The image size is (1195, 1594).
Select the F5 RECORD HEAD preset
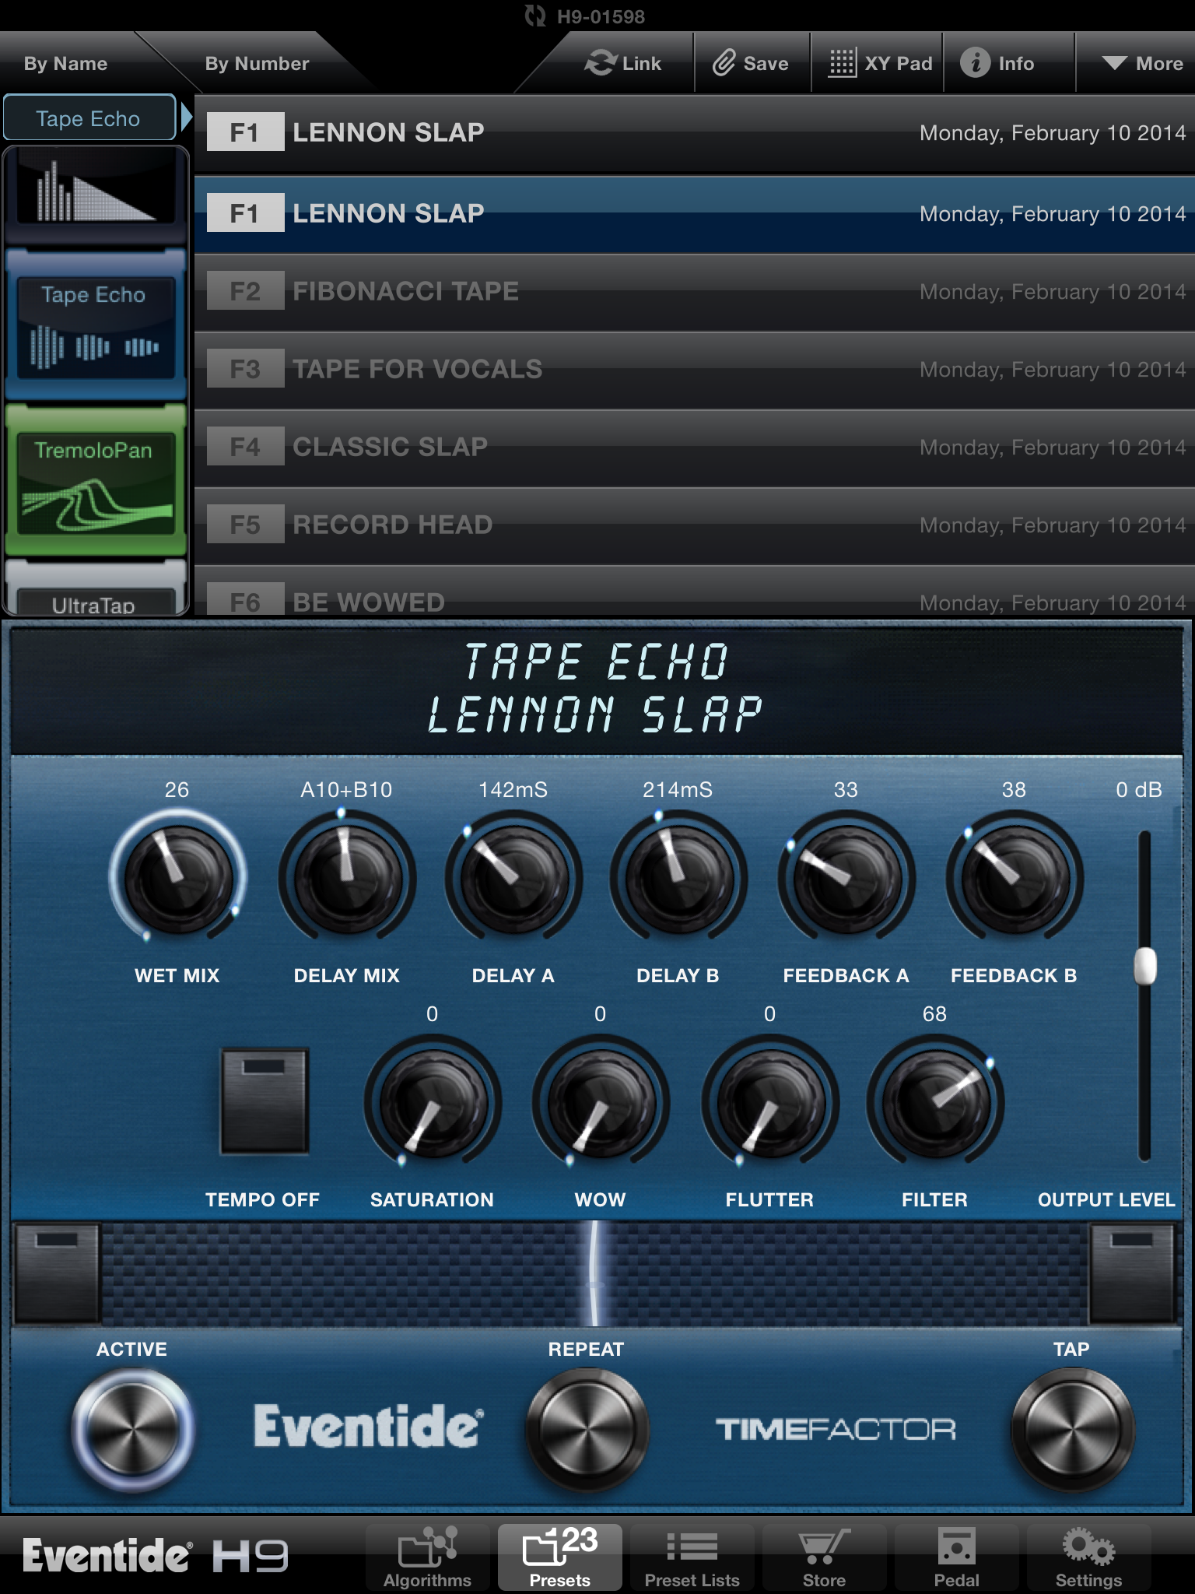point(694,525)
